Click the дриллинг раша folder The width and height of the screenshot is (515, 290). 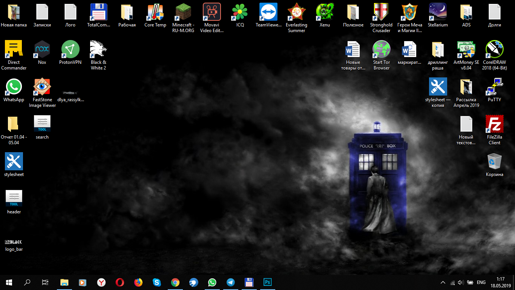(x=438, y=49)
